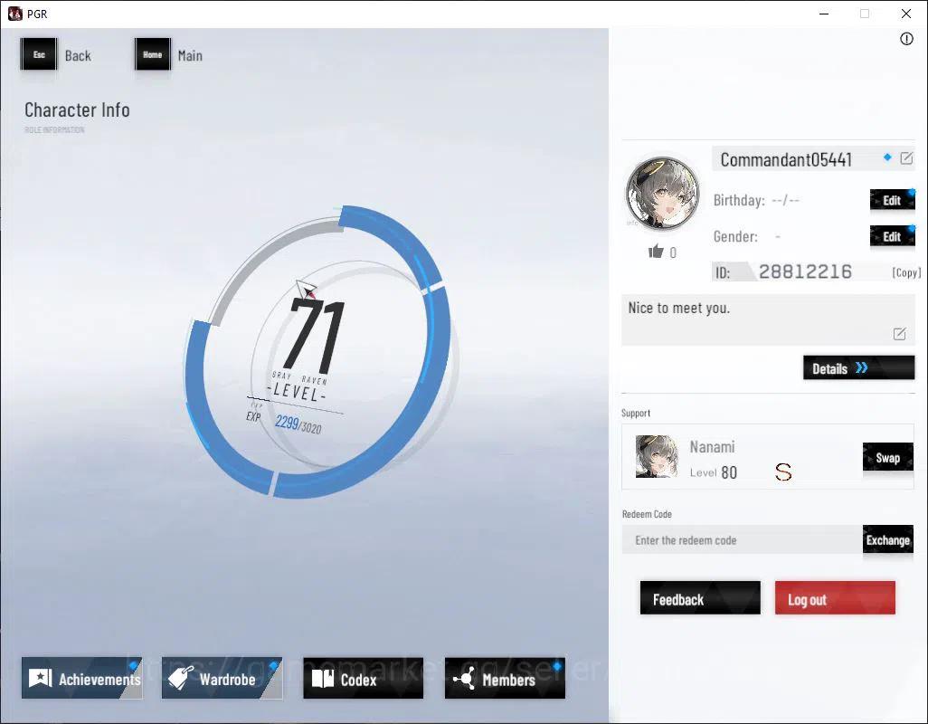This screenshot has width=928, height=724.
Task: Open the Details panel
Action: (858, 368)
